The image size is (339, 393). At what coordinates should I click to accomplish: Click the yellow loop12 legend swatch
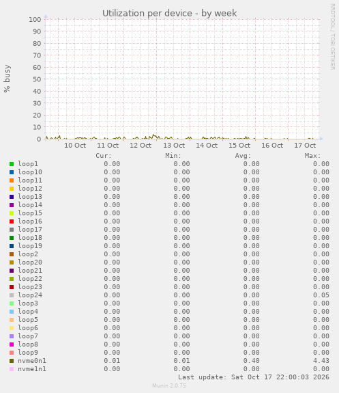coord(12,189)
